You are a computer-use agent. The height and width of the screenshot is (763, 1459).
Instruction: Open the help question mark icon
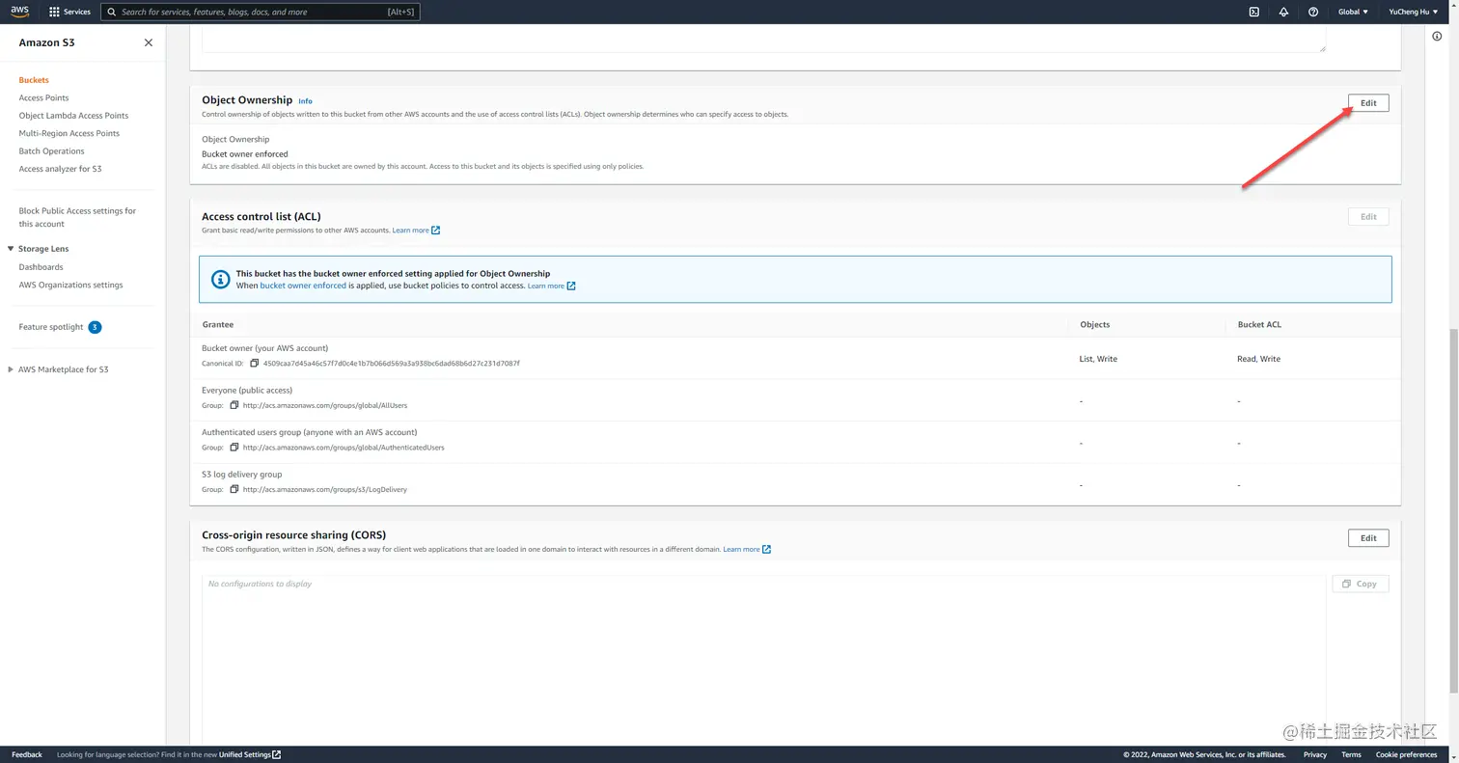(1313, 12)
